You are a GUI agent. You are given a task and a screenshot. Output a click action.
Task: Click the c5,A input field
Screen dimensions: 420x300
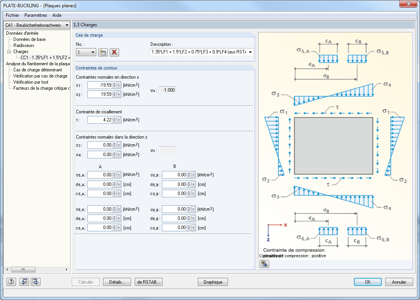(x=100, y=194)
